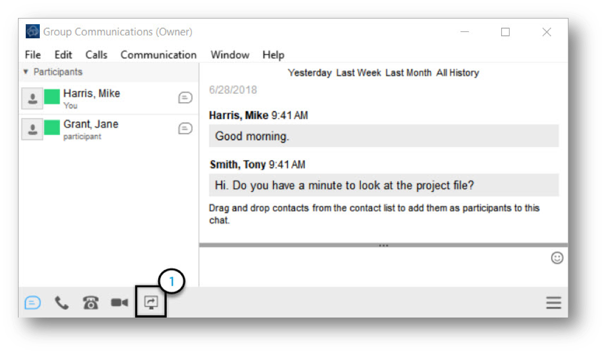Open the Edit menu
605x354 pixels.
[63, 55]
